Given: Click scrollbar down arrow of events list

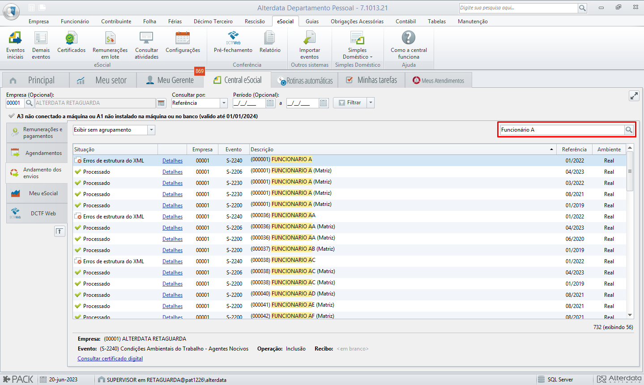Looking at the screenshot, I should (x=630, y=315).
